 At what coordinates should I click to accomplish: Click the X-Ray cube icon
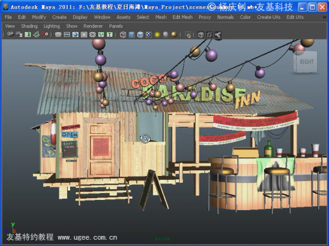(201, 35)
